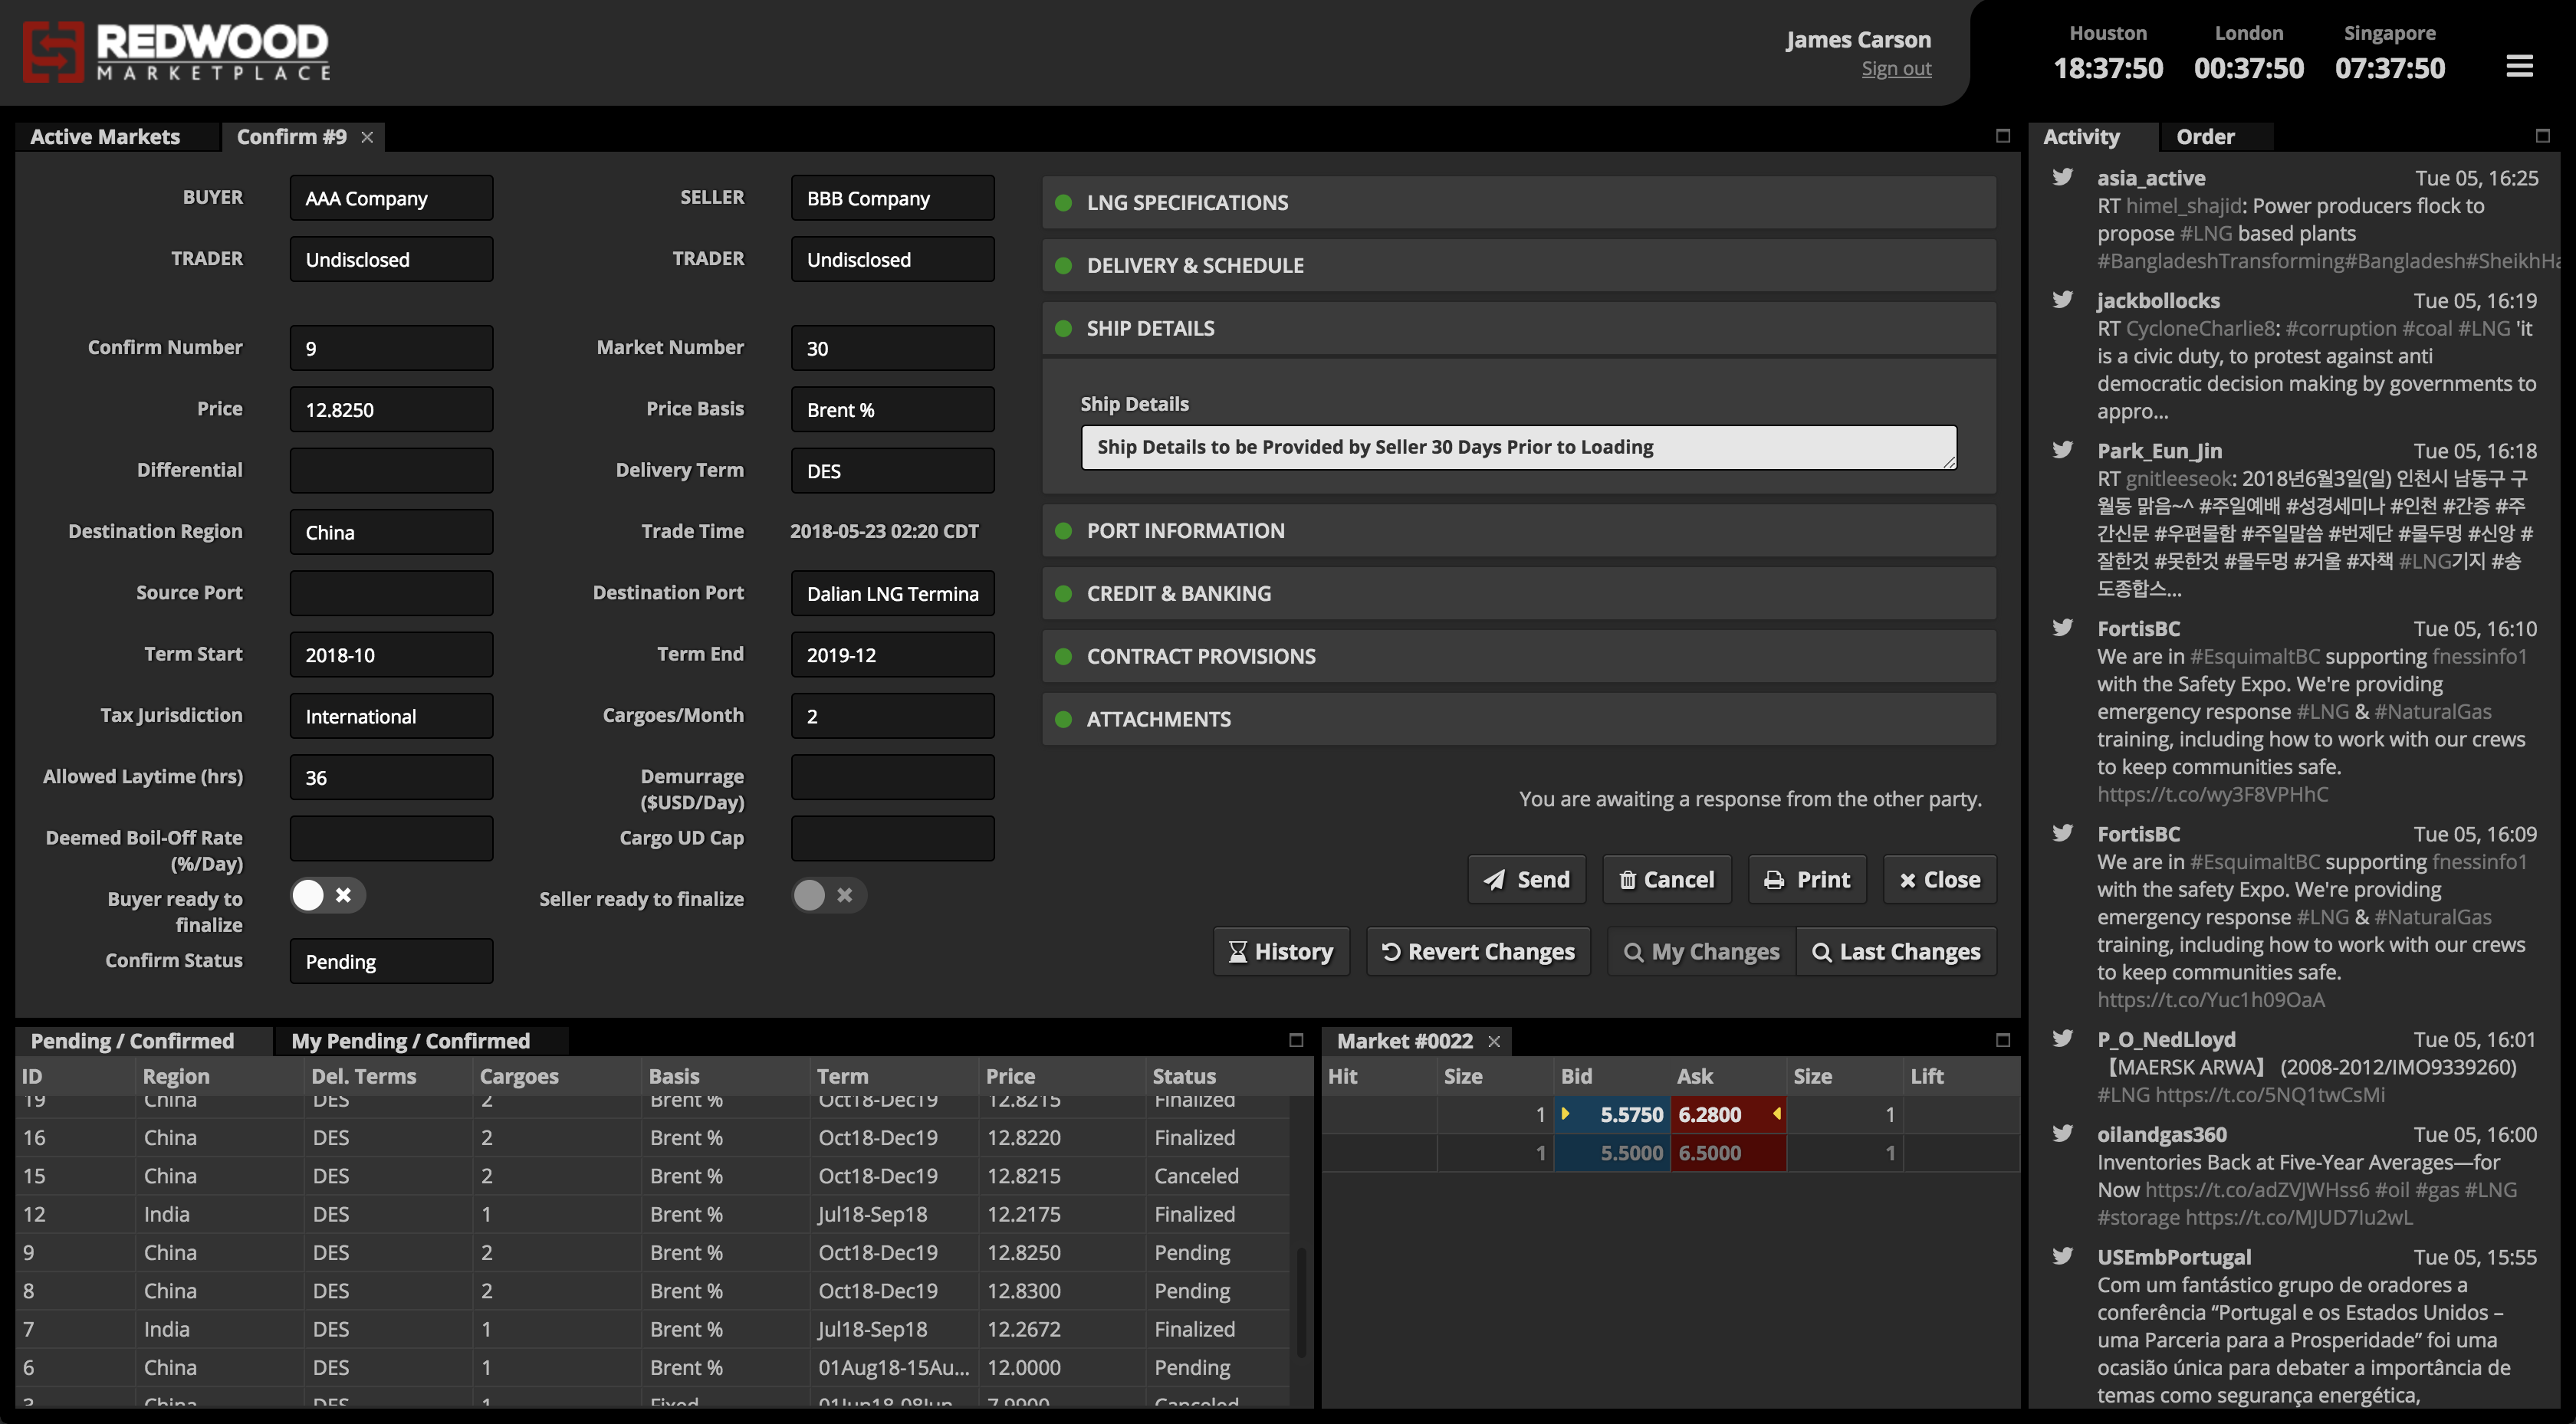Click the Cancel button

point(1667,880)
